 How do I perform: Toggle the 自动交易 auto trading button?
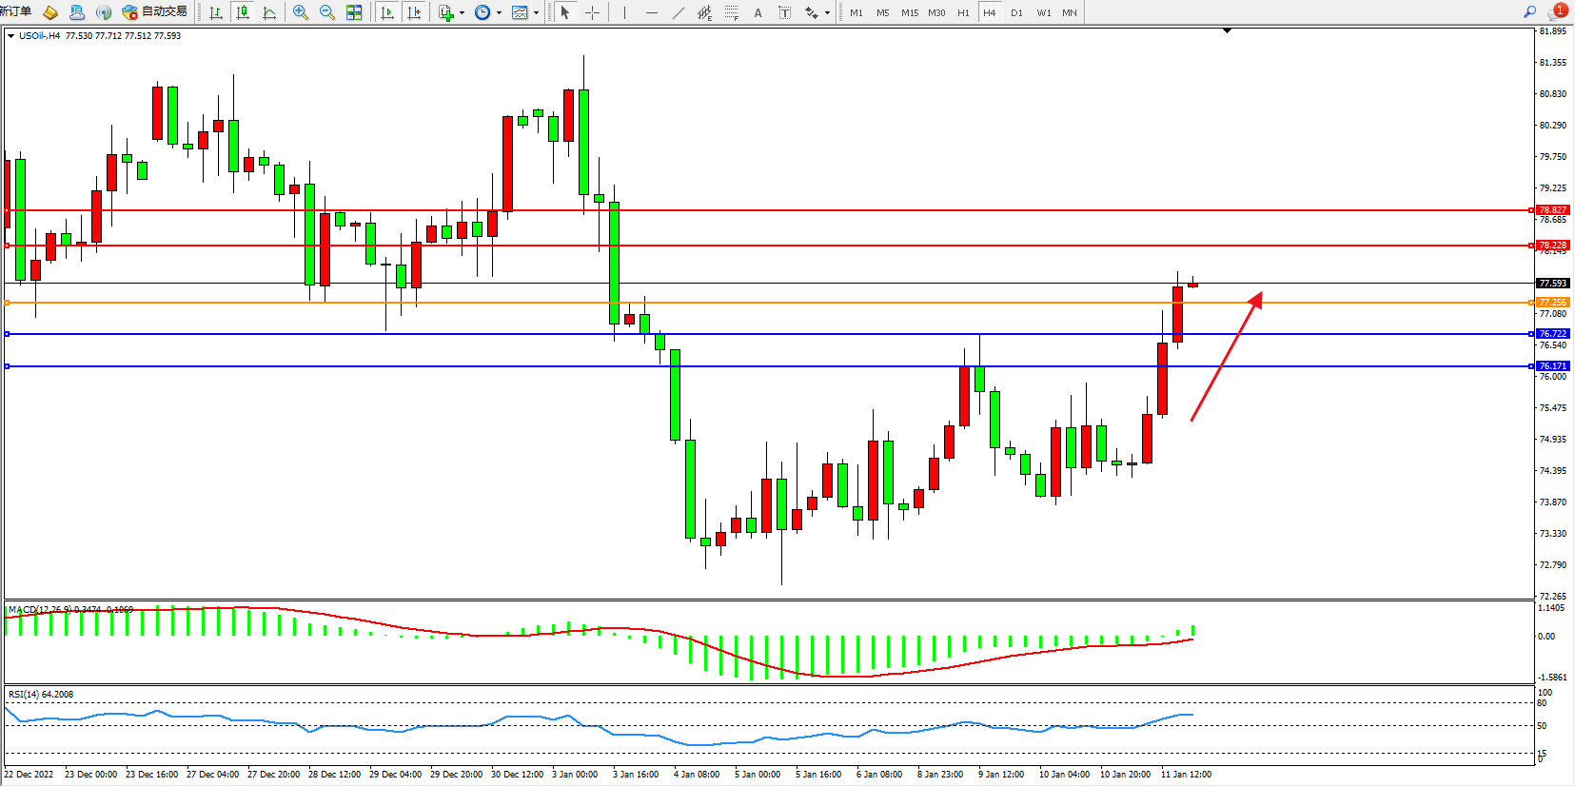155,12
